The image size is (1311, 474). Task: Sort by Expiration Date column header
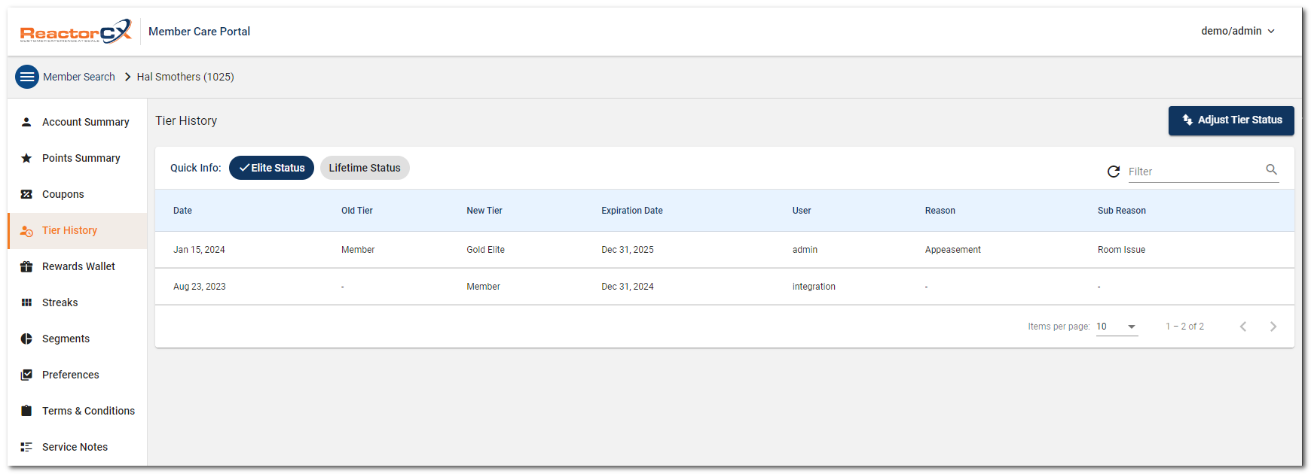(631, 211)
